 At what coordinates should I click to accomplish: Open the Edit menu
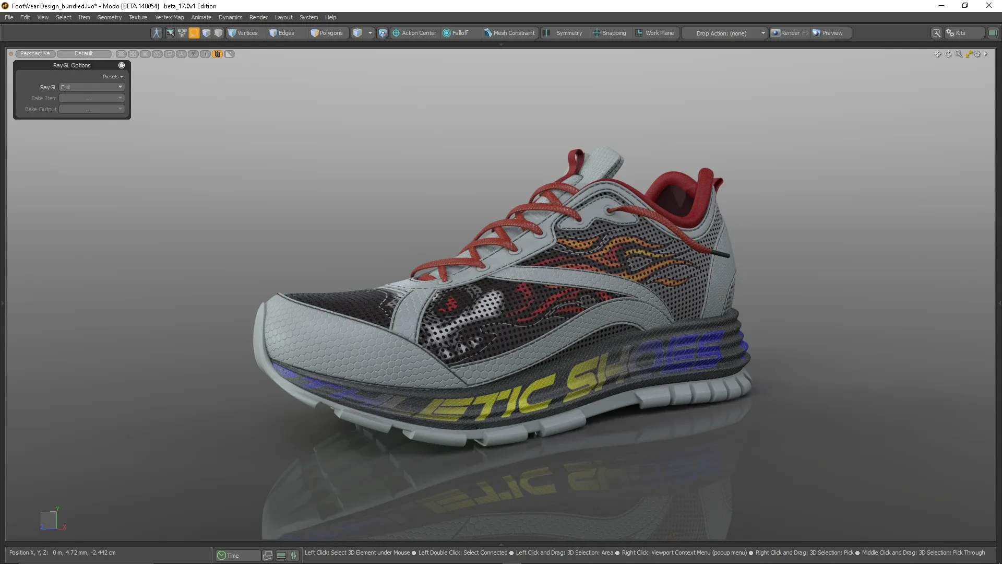coord(25,17)
